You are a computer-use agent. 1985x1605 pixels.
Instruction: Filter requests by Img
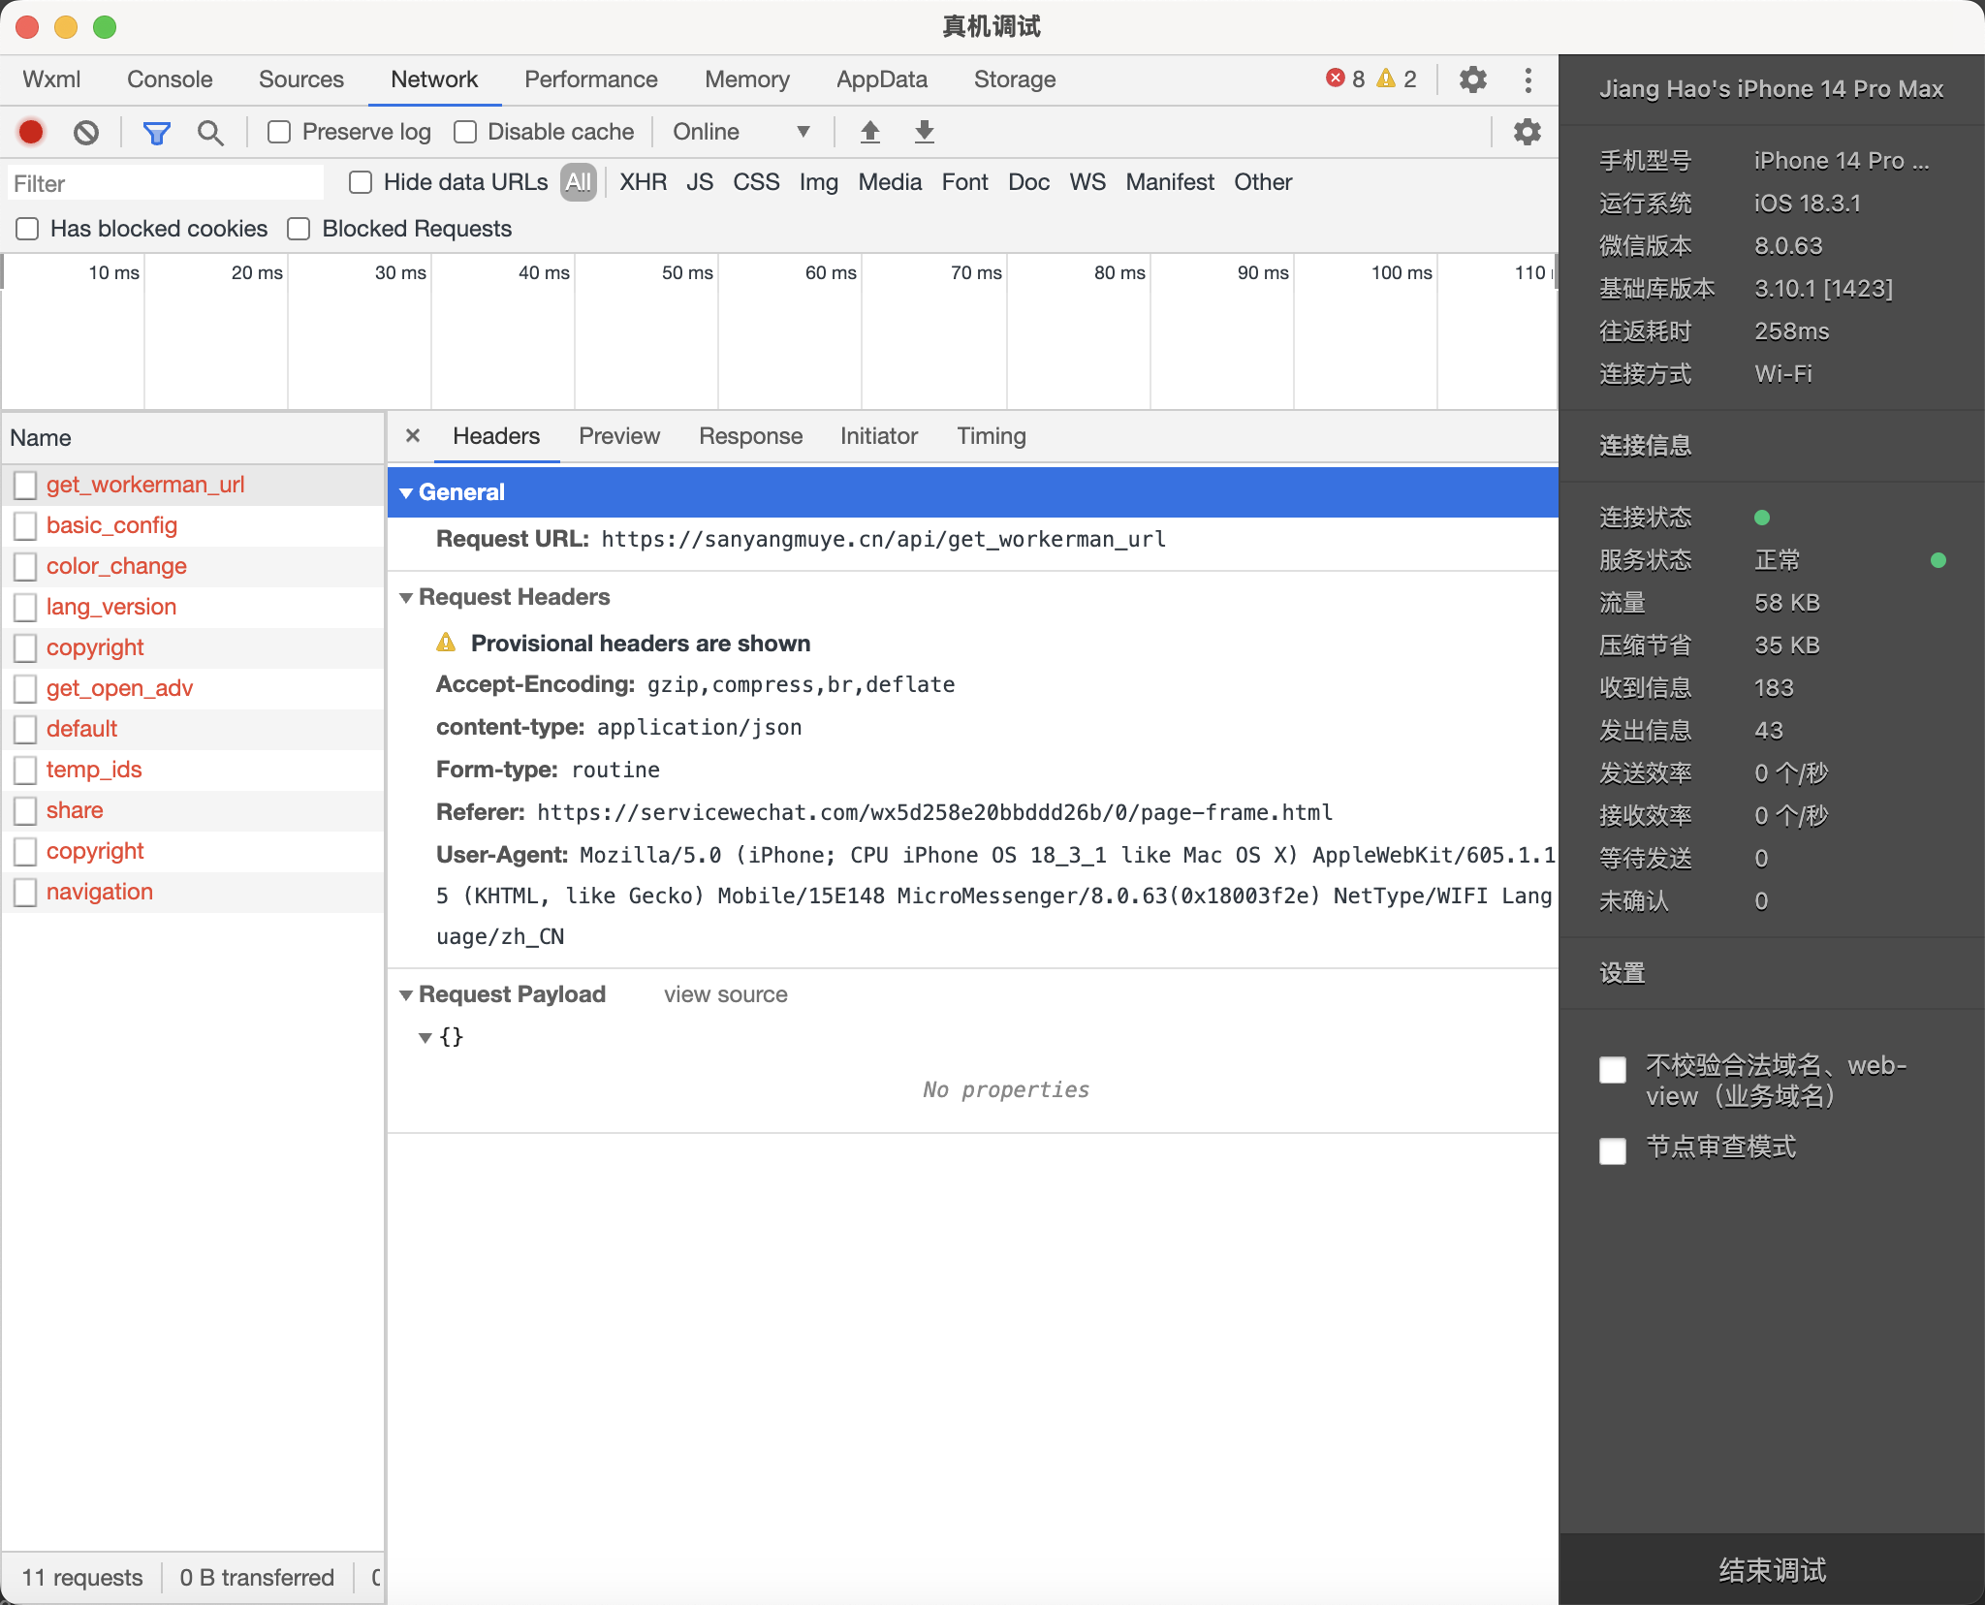tap(819, 182)
